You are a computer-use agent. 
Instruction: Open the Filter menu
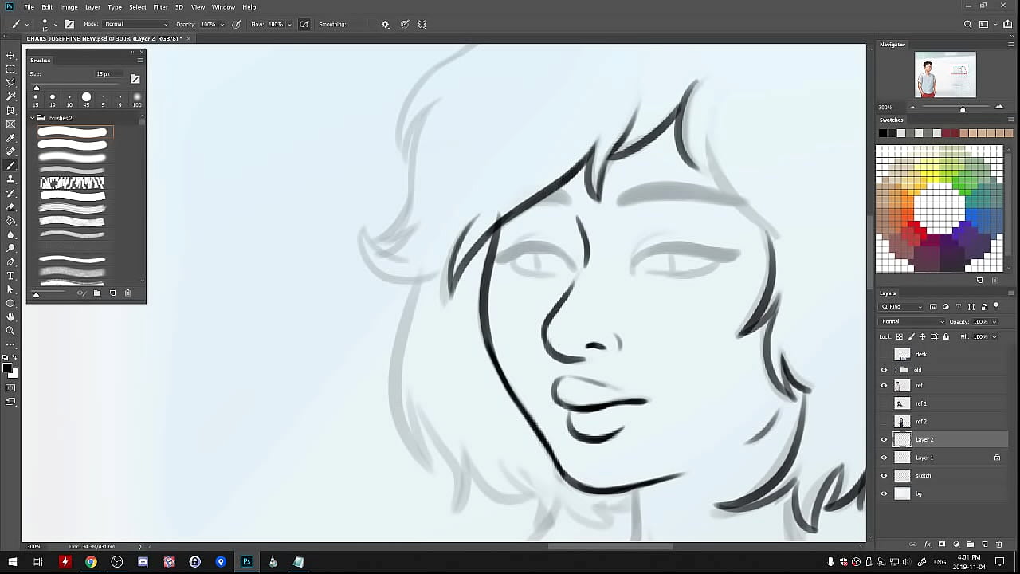[160, 7]
